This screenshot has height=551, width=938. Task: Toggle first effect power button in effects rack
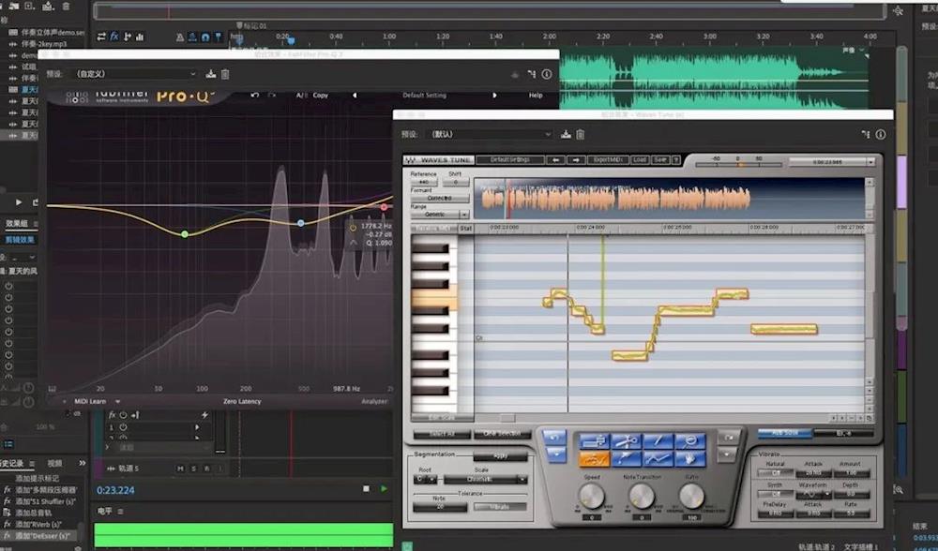9,286
